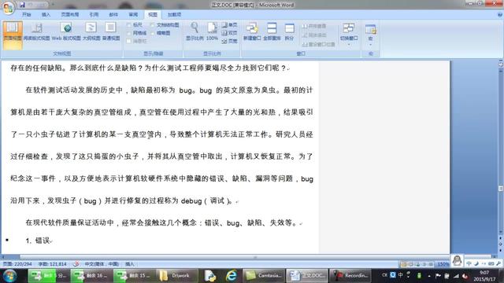Toggle Insert mode (插入) in status bar
This screenshot has height=283, width=504.
coord(129,264)
